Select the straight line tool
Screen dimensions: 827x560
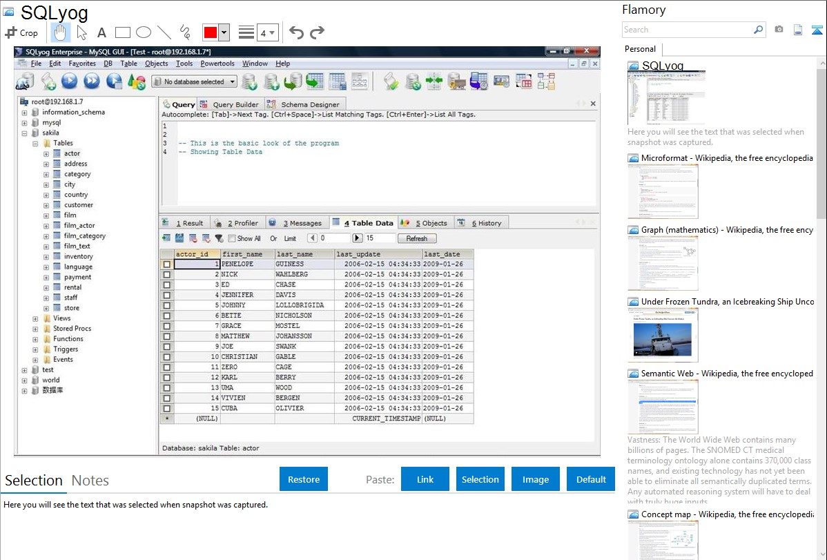[x=164, y=32]
